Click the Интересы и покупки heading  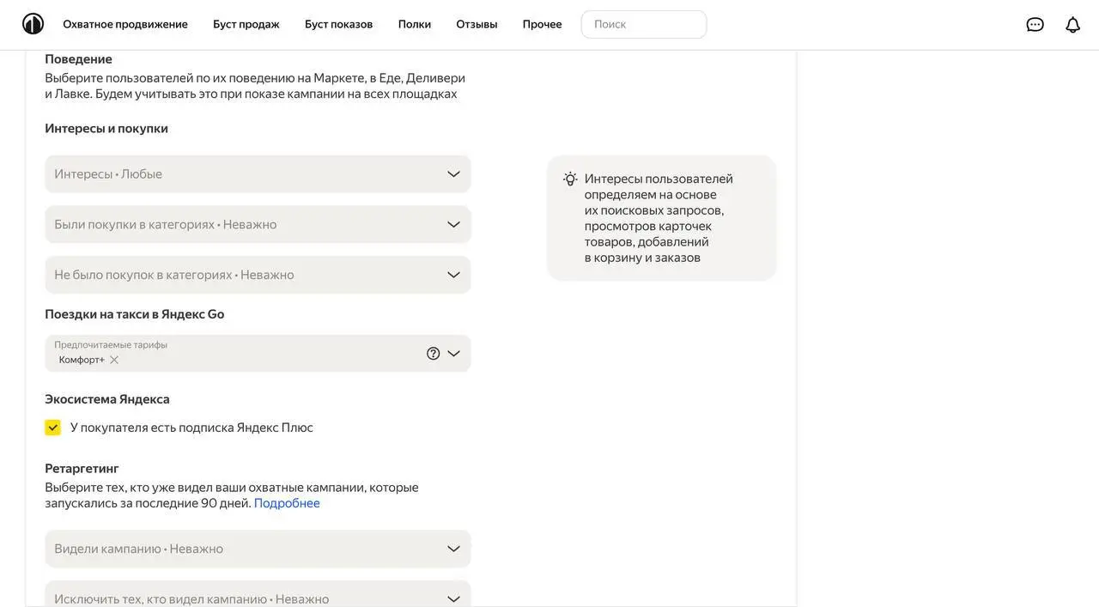pyautogui.click(x=106, y=128)
